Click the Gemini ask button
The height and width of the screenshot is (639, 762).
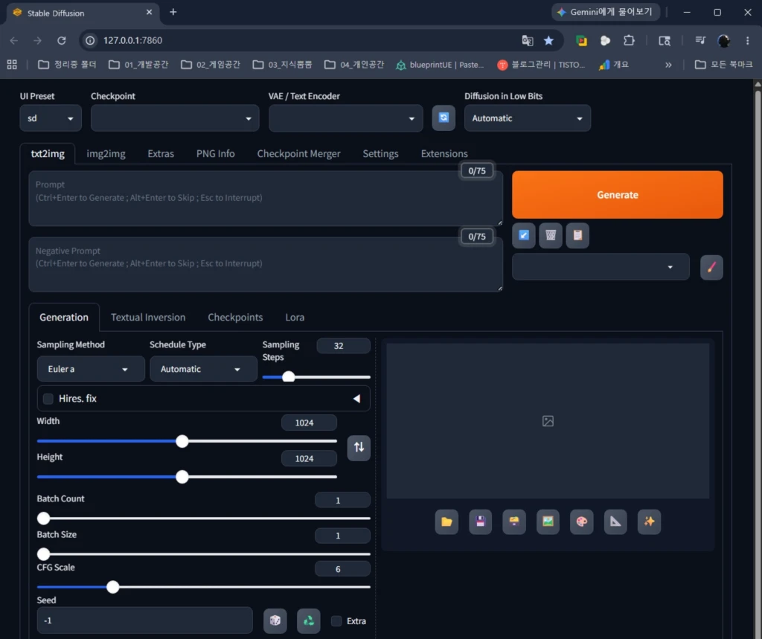pyautogui.click(x=605, y=12)
